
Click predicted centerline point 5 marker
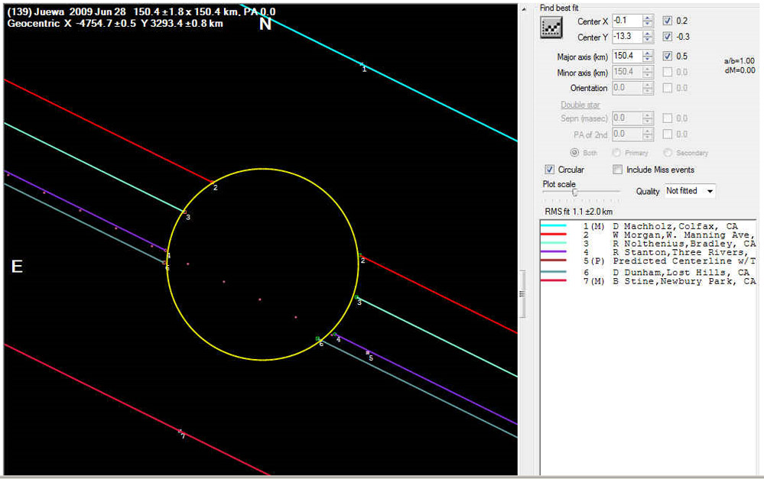[368, 352]
